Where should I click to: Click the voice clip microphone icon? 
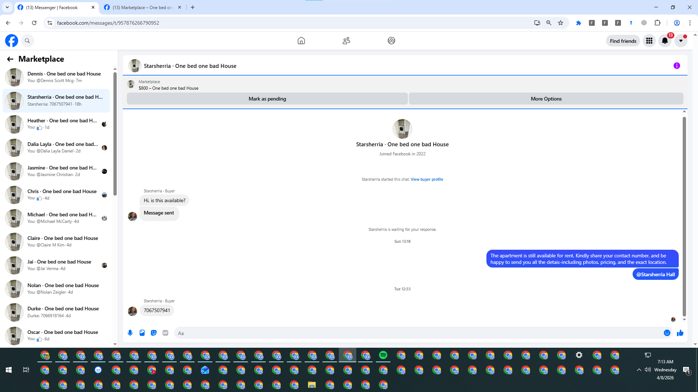click(130, 333)
